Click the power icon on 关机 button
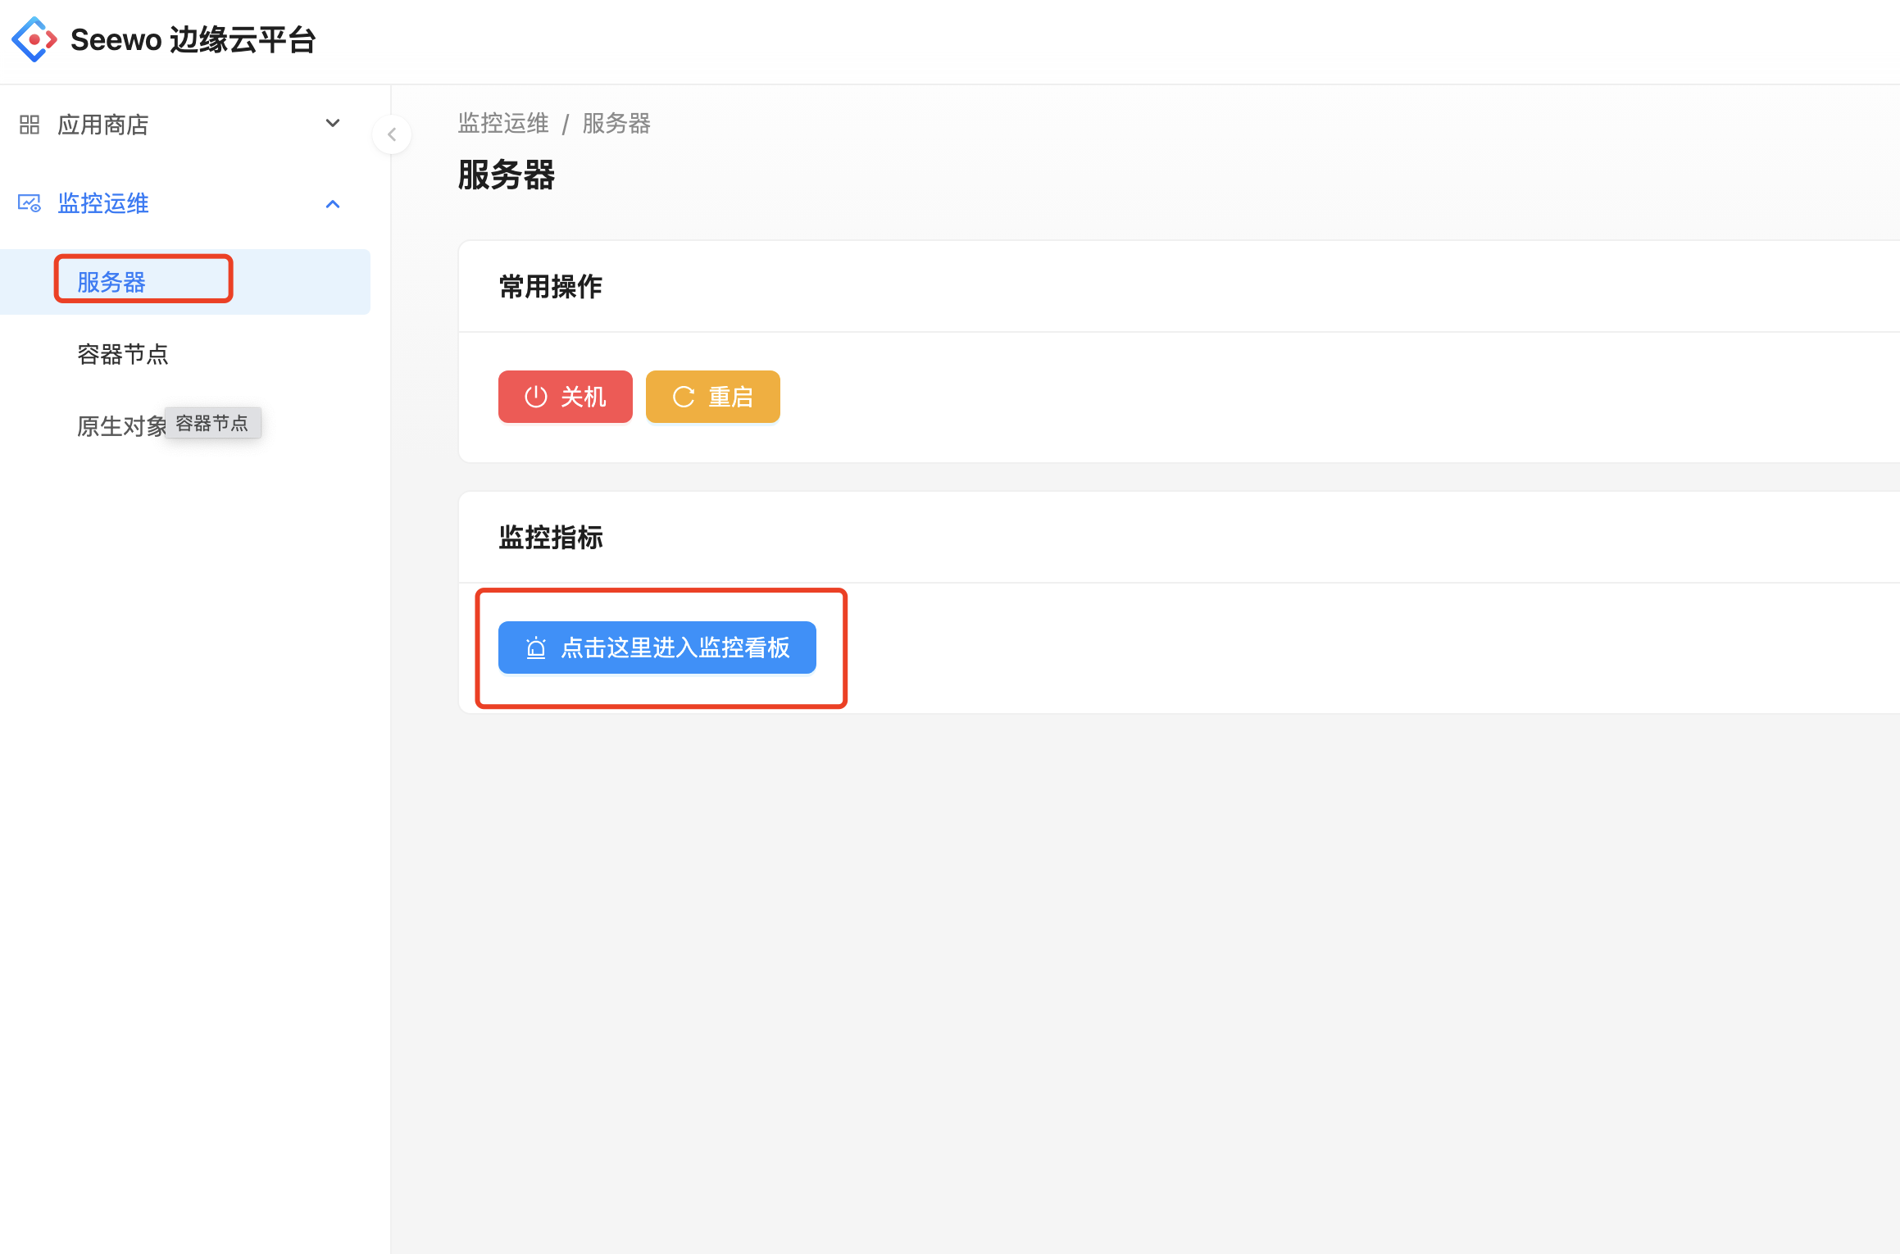1900x1254 pixels. [x=535, y=397]
